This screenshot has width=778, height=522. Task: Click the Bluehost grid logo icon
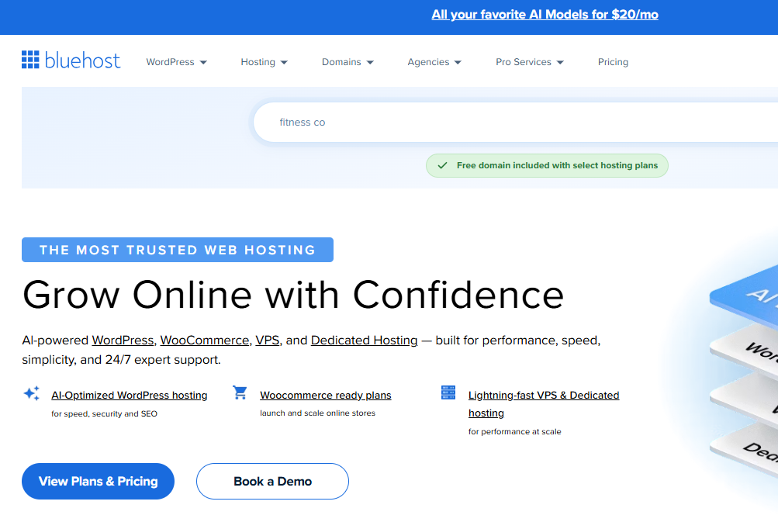[30, 60]
